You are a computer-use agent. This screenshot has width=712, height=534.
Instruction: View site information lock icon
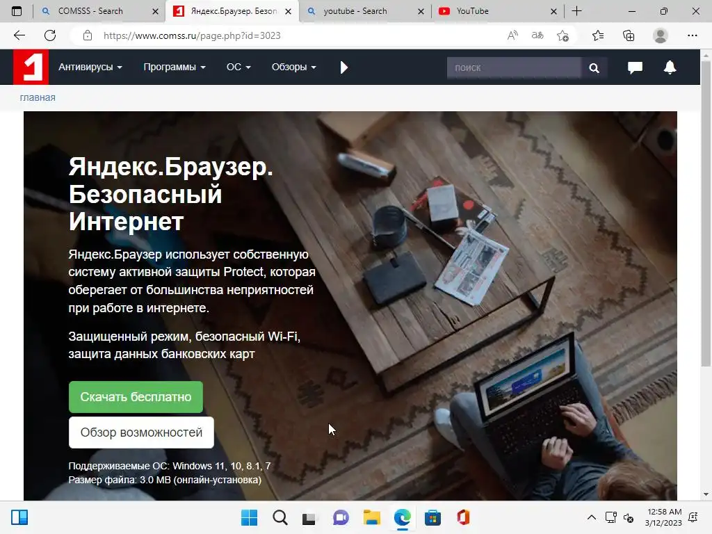click(x=88, y=35)
